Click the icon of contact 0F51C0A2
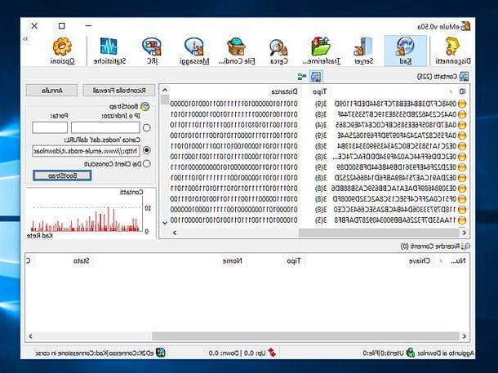This screenshot has width=498, height=373. (x=462, y=199)
